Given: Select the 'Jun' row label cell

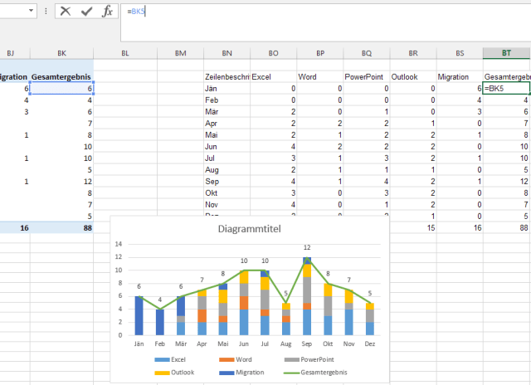Looking at the screenshot, I should pos(227,147).
